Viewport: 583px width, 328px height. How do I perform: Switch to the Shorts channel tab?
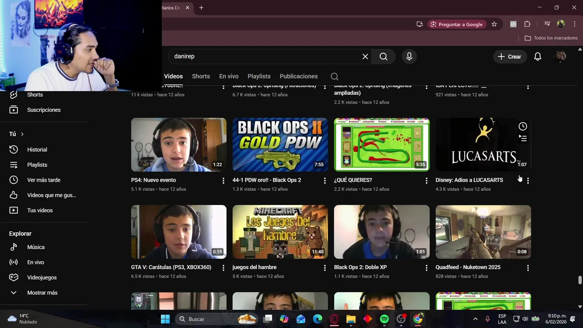[x=201, y=77]
